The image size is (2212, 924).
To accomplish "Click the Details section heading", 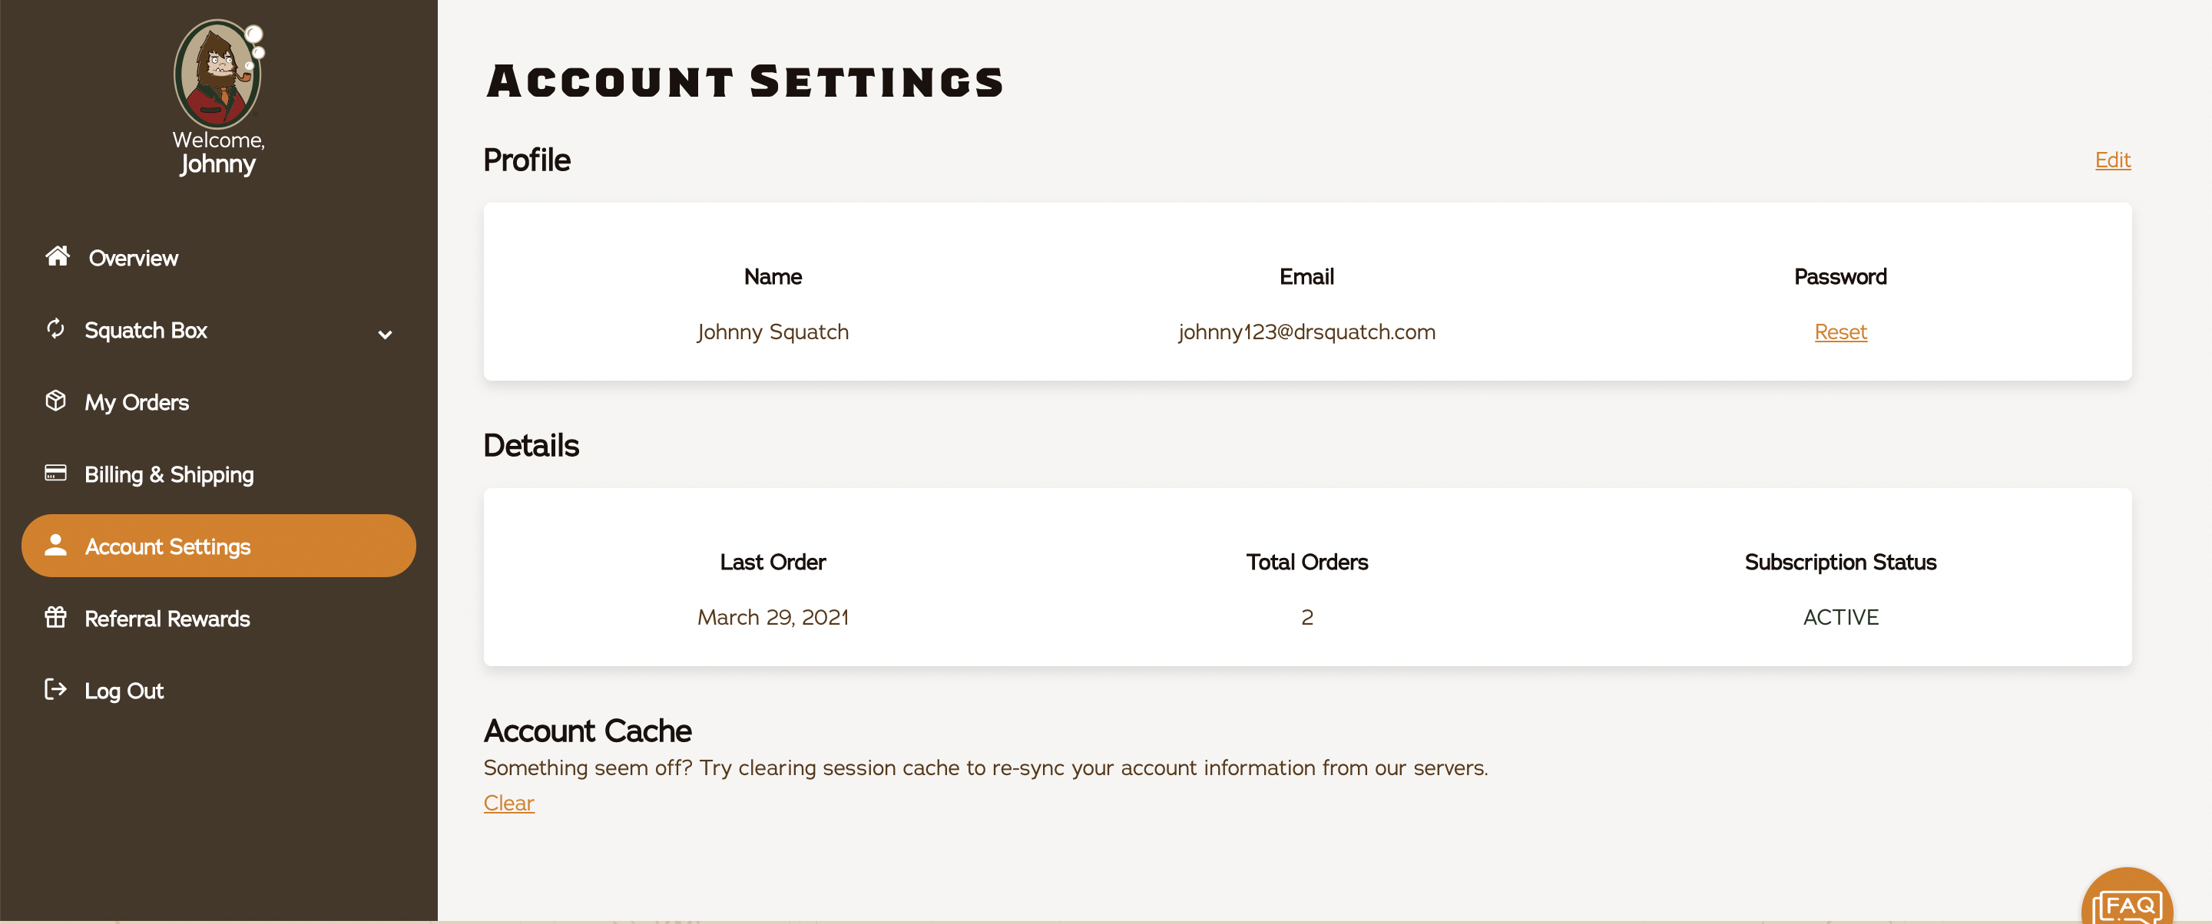I will click(531, 446).
